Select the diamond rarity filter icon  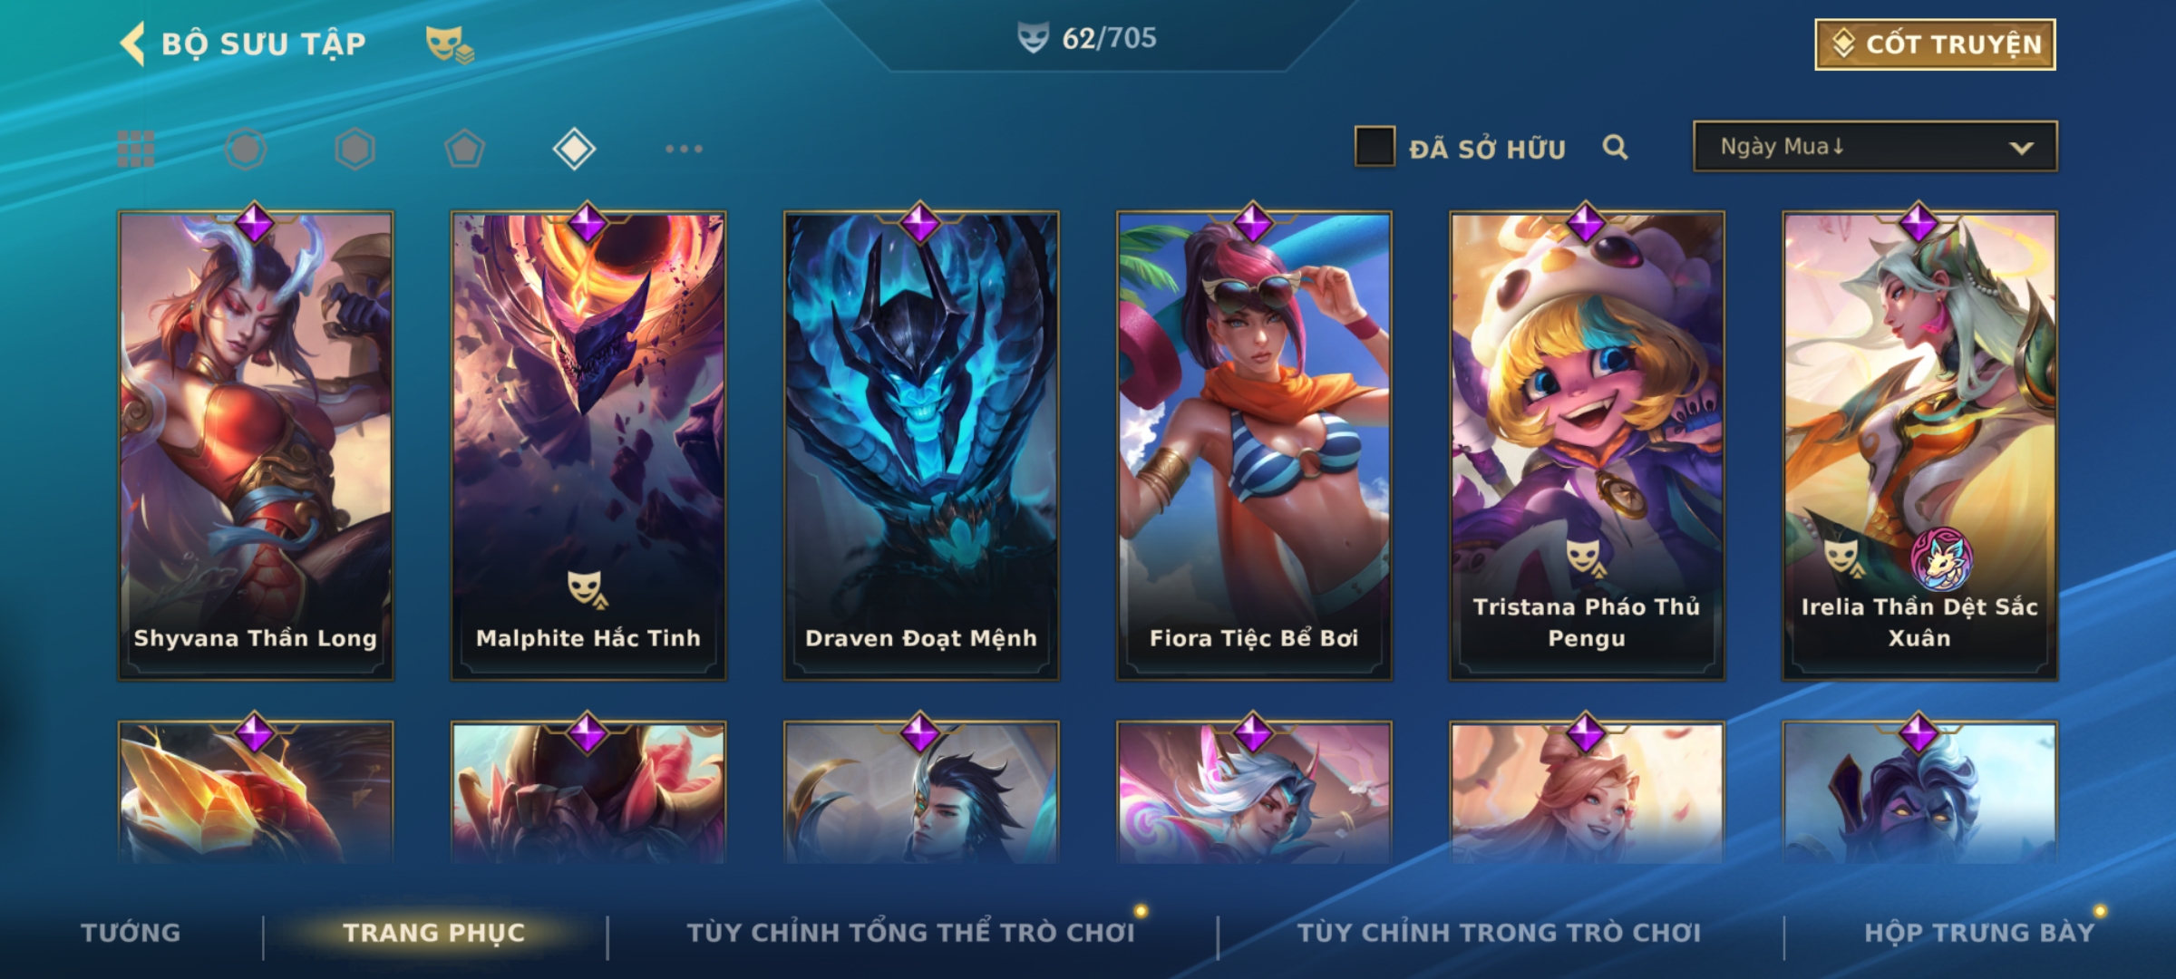[x=574, y=149]
